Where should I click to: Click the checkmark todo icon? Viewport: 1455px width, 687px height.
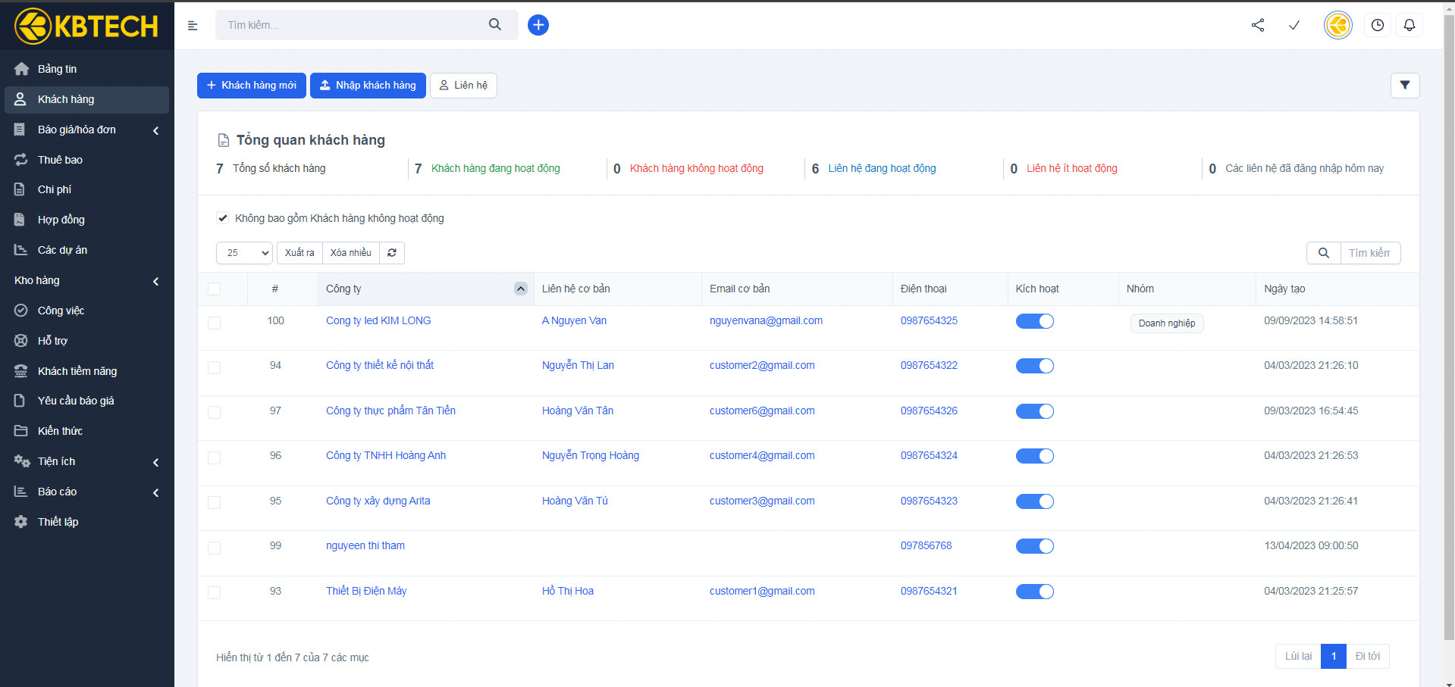pyautogui.click(x=1294, y=25)
